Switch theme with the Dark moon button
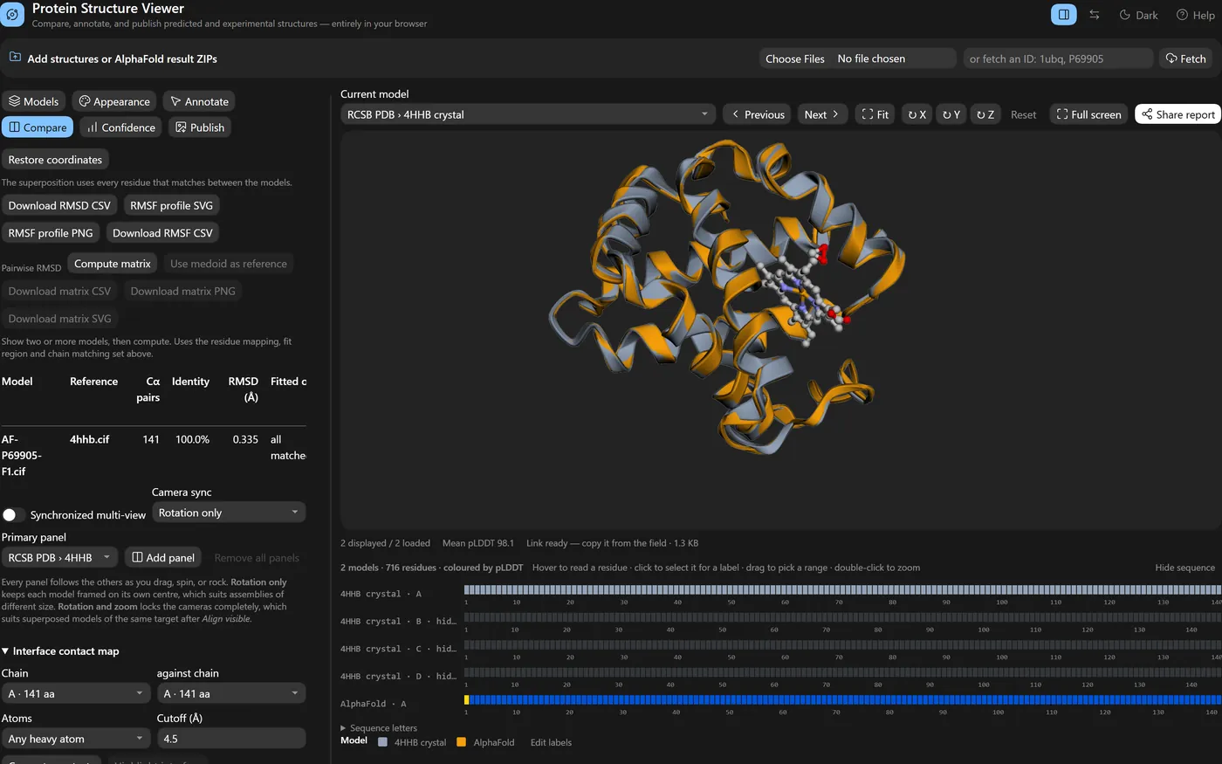This screenshot has width=1222, height=764. pyautogui.click(x=1139, y=15)
